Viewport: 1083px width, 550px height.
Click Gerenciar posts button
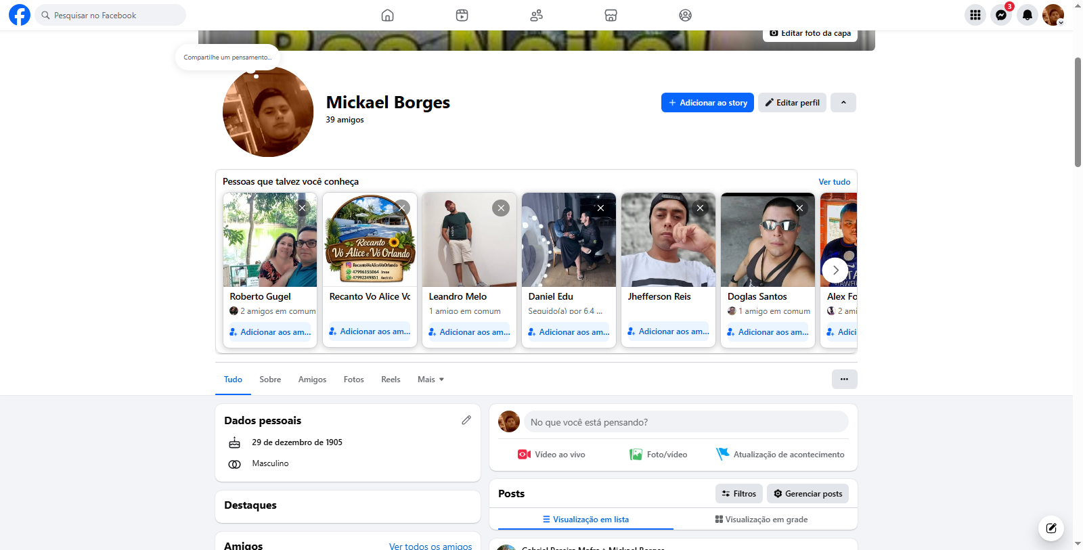click(808, 494)
